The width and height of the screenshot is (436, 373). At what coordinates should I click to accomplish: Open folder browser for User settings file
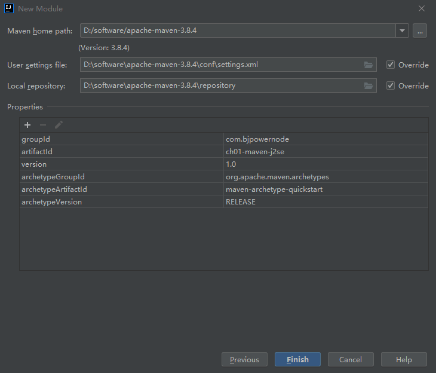pyautogui.click(x=369, y=65)
